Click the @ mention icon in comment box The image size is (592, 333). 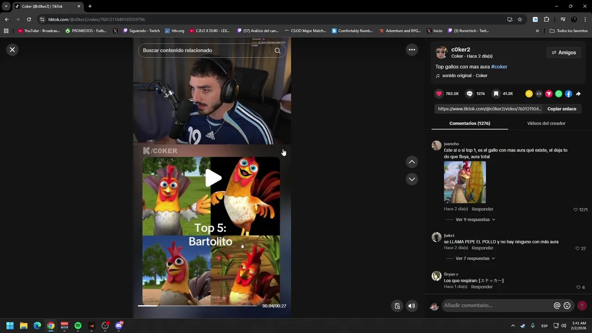[557, 306]
